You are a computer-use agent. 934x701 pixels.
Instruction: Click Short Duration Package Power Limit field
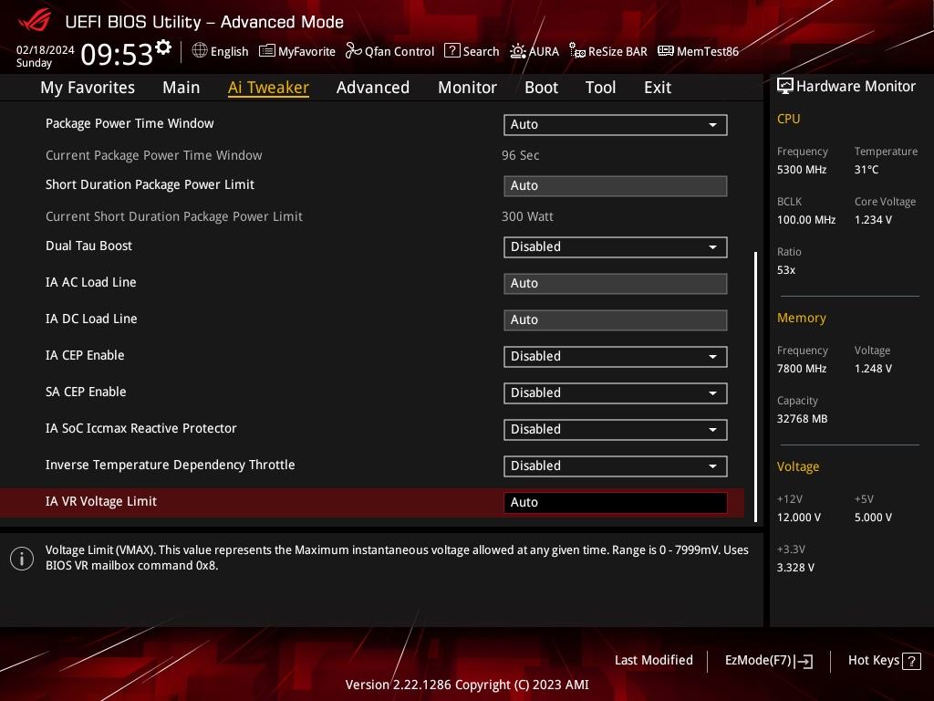616,186
